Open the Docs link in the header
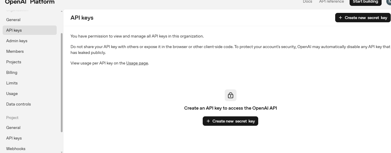Viewport: 391px width, 153px height. [307, 2]
